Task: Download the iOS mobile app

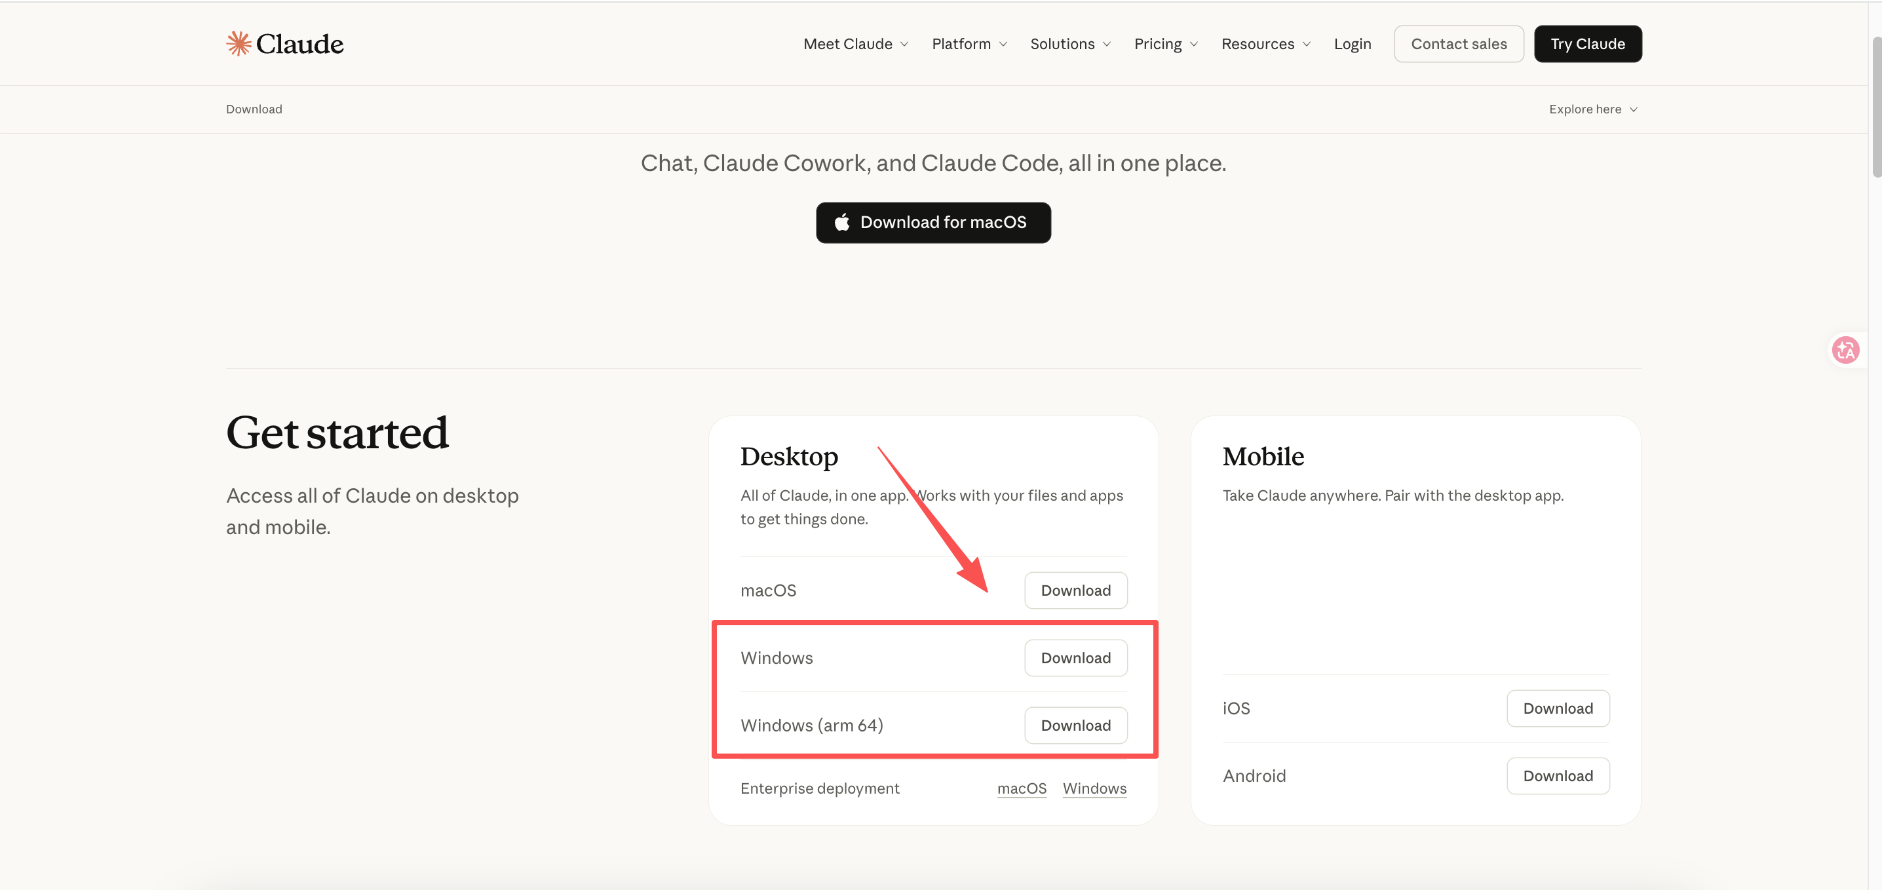Action: tap(1558, 708)
